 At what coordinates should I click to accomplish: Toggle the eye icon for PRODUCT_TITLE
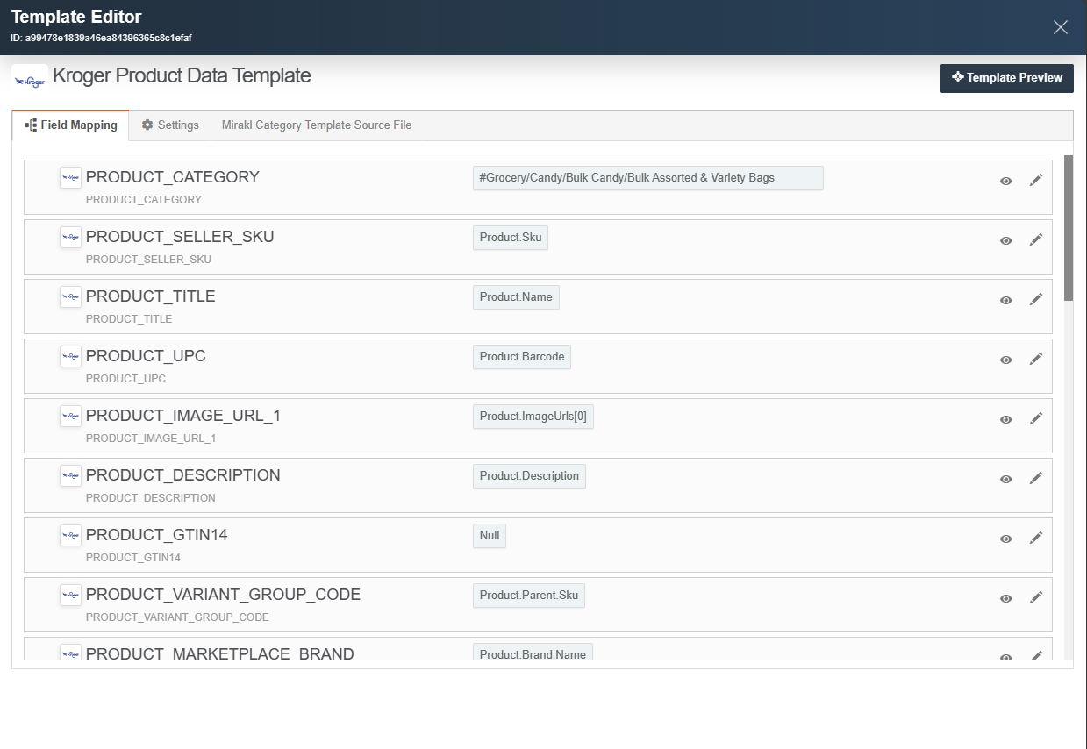(x=1005, y=299)
